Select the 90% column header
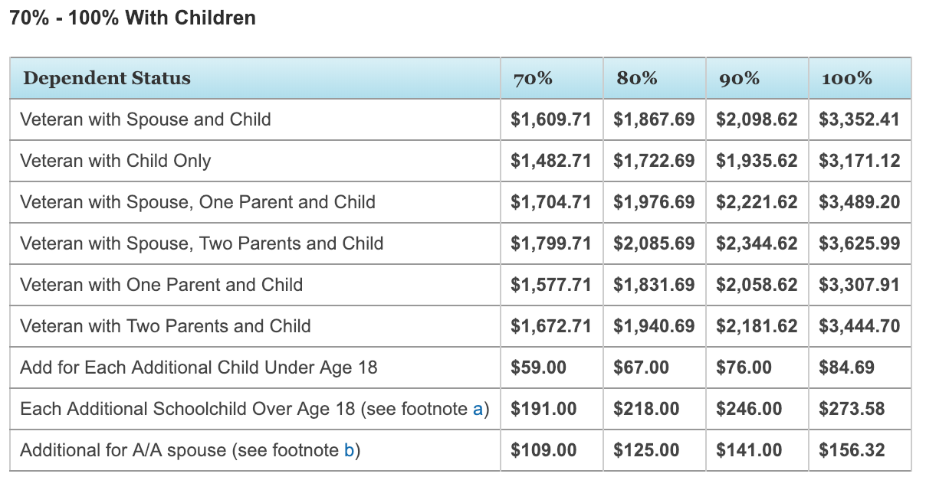This screenshot has height=490, width=926. pos(738,78)
